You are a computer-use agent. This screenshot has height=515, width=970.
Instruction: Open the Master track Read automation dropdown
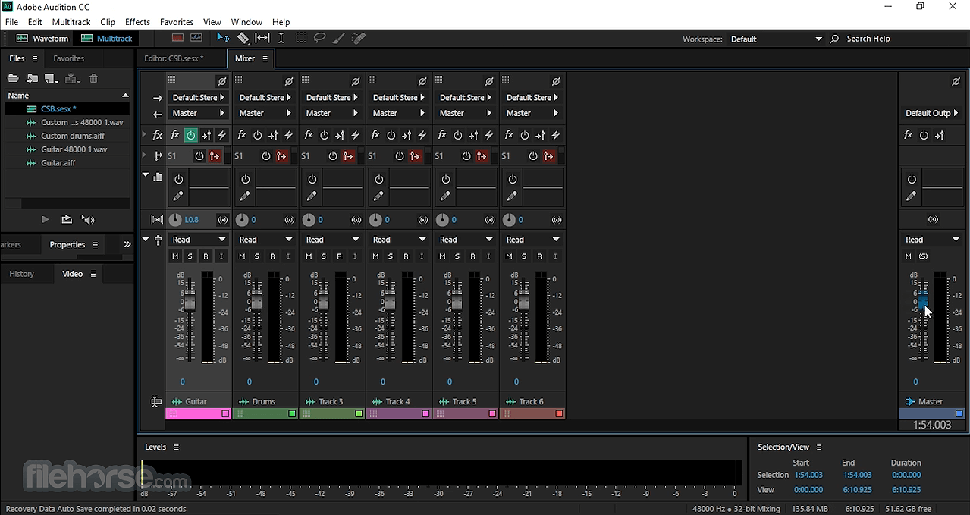tap(932, 240)
